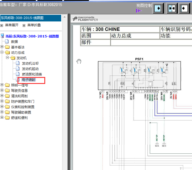The image size is (192, 170).
Task: Click the left-arrow view control button
Action: (x=184, y=8)
